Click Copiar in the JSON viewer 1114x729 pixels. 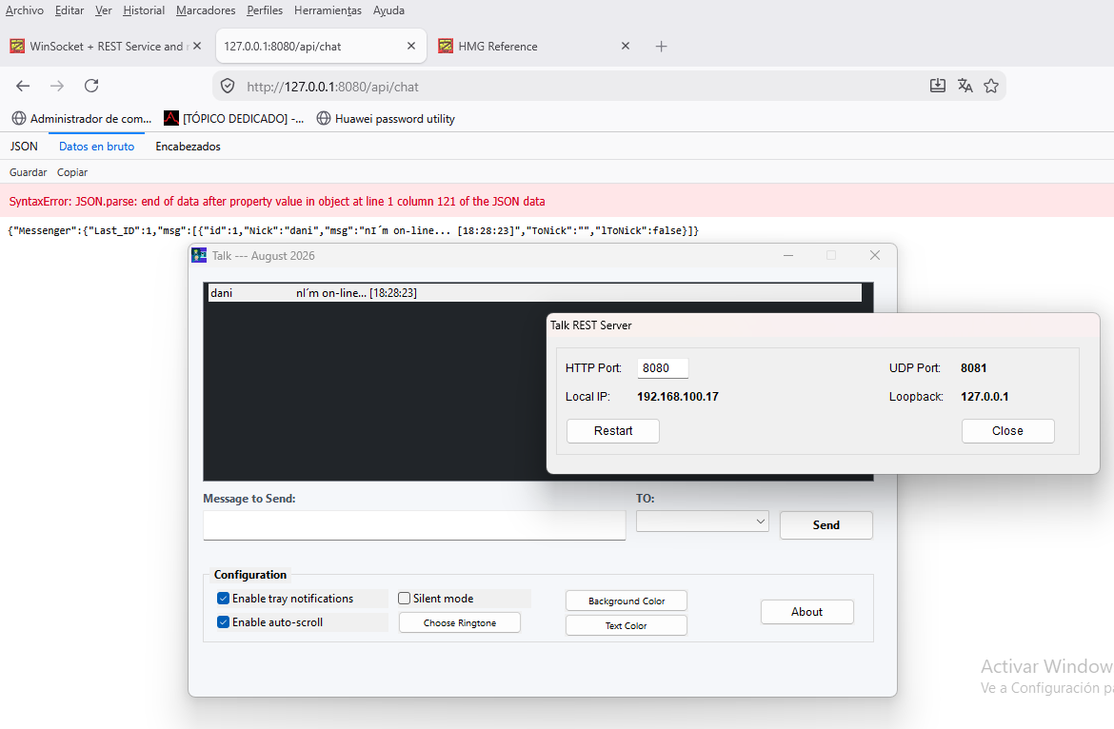click(72, 172)
